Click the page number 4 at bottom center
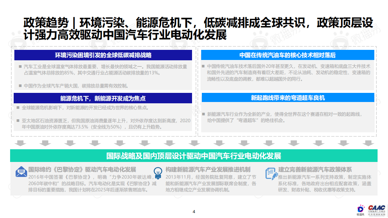Image resolution: width=388 pixels, height=218 pixels. (194, 211)
